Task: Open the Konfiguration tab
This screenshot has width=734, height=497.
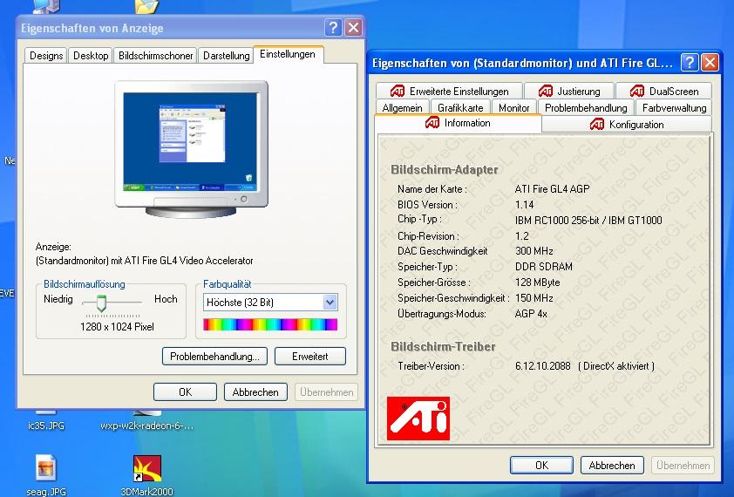Action: tap(626, 124)
